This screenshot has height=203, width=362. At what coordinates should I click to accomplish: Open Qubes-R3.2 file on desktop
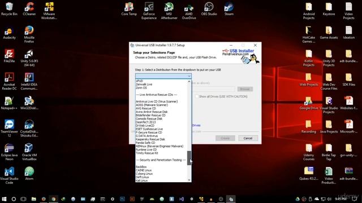(x=309, y=174)
